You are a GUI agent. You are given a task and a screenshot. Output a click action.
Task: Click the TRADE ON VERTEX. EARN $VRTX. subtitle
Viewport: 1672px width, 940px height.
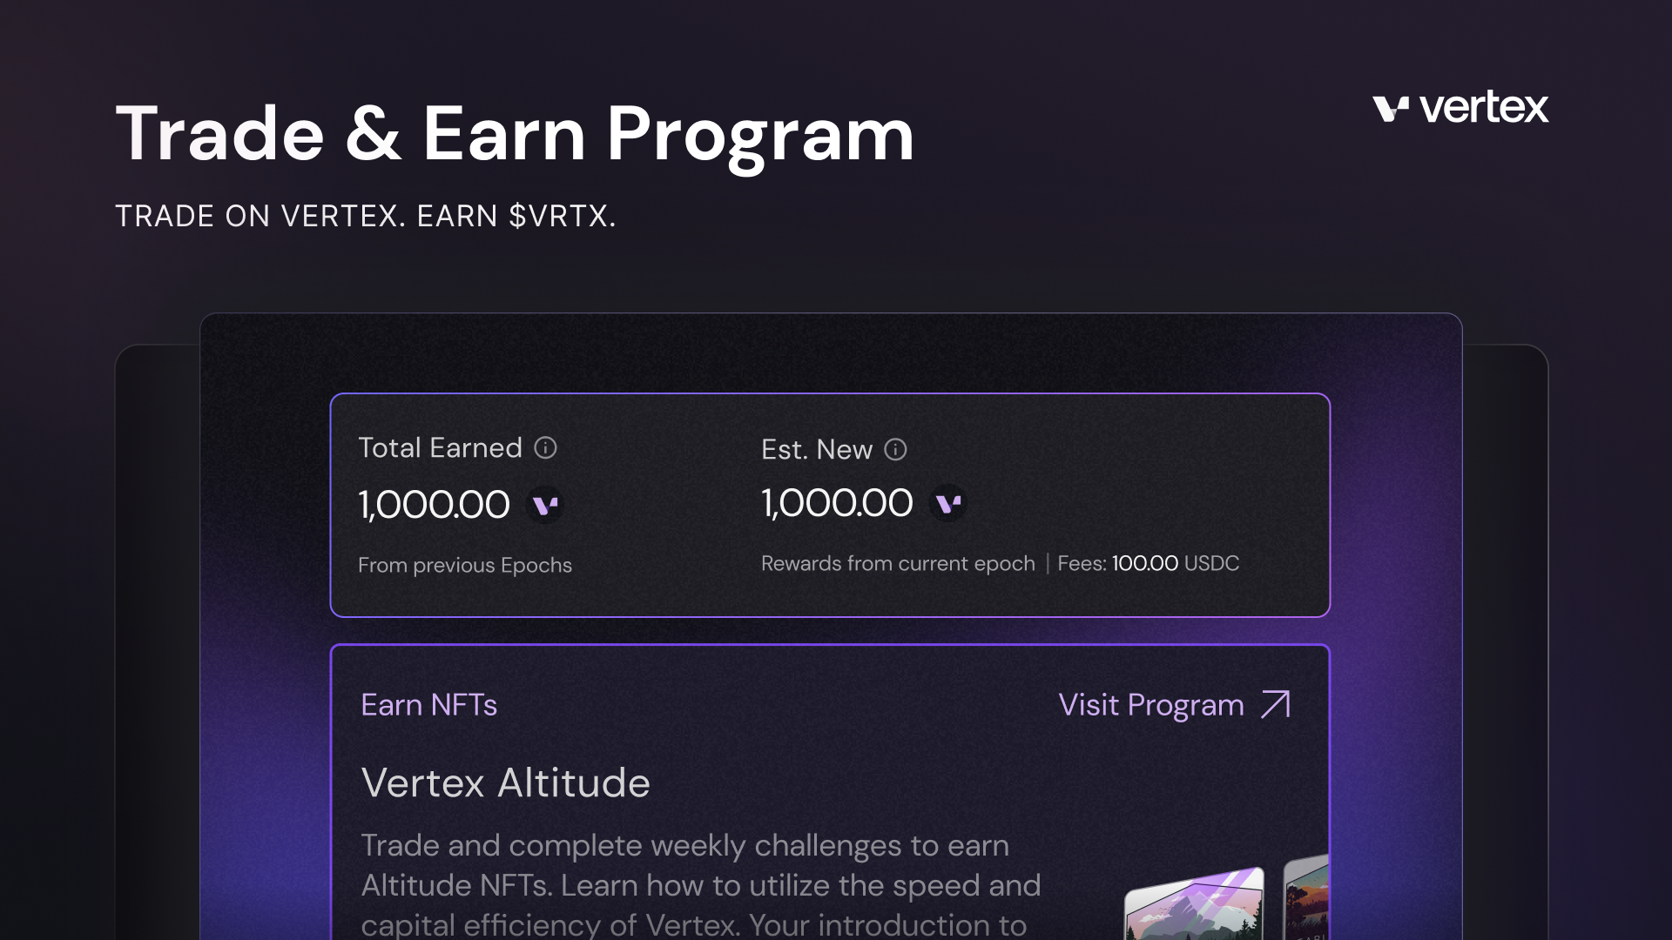tap(365, 216)
